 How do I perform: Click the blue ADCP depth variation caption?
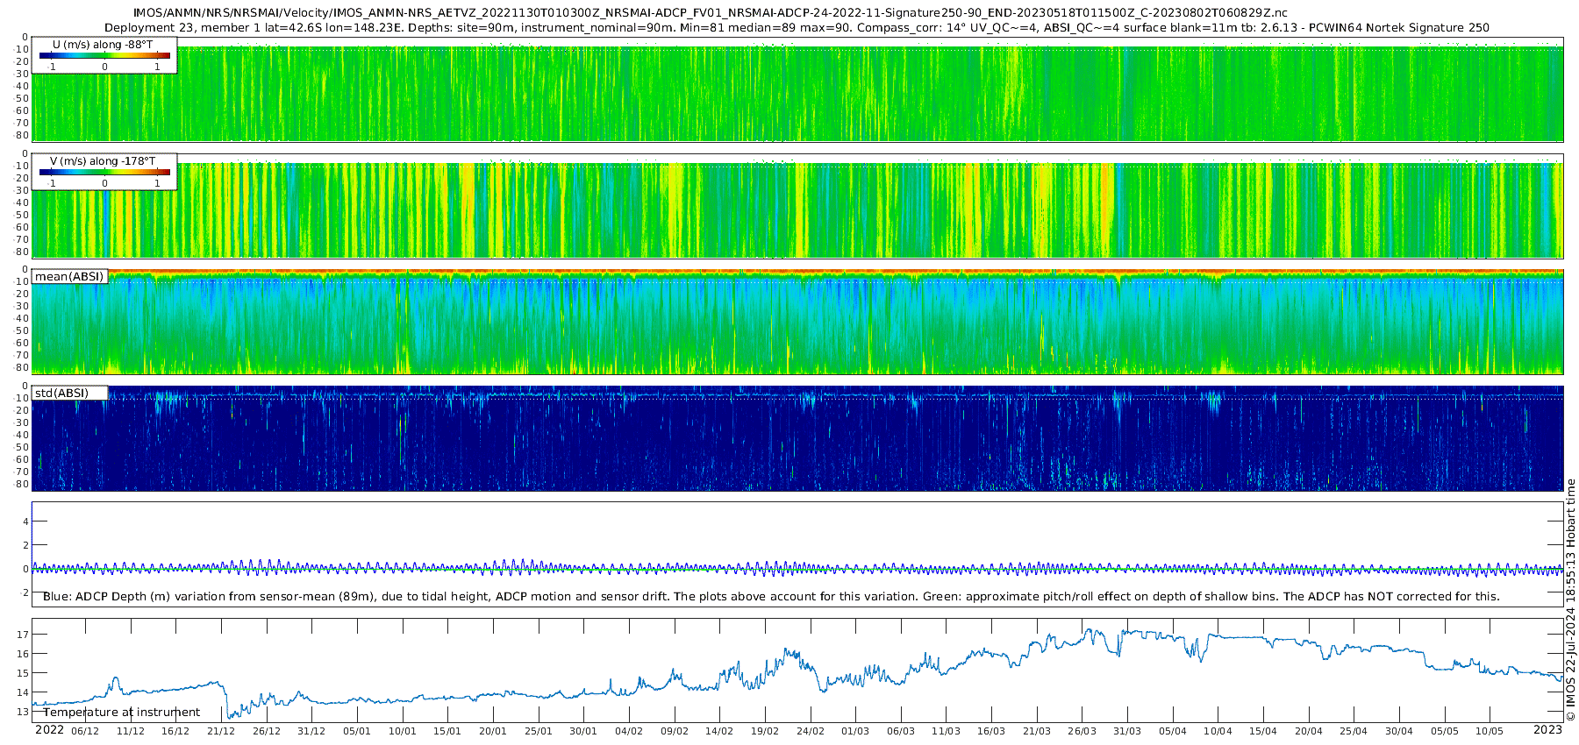[x=771, y=597]
